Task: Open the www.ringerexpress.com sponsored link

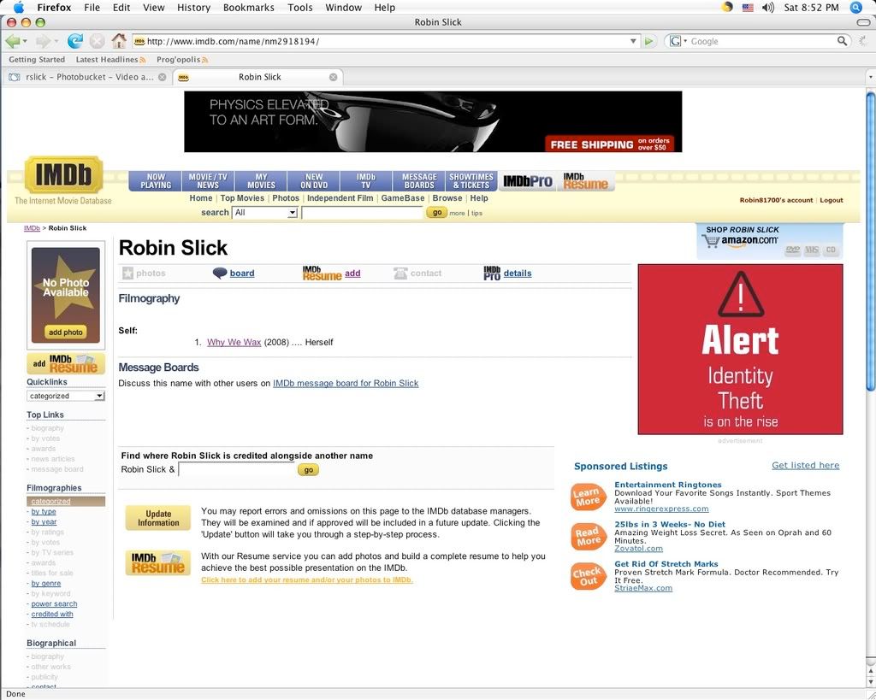Action: (661, 509)
